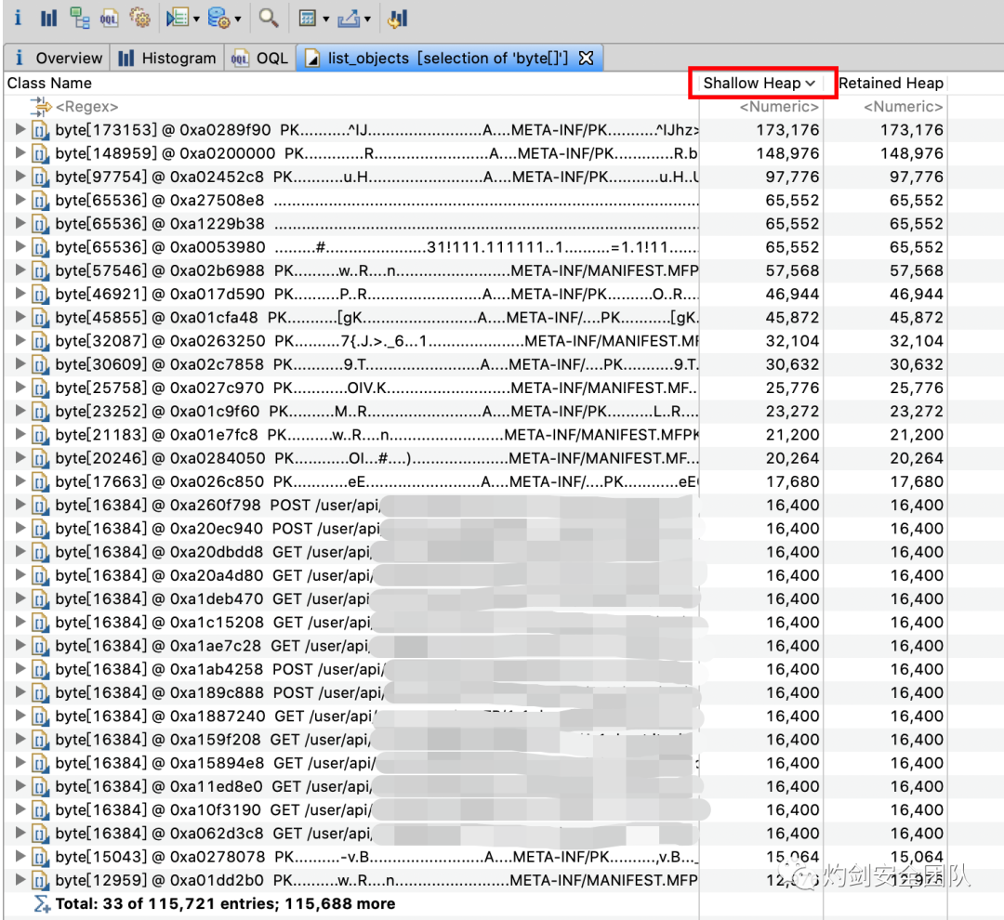Click byte array icon of byte[25758] row
This screenshot has height=920, width=1004.
[40, 388]
